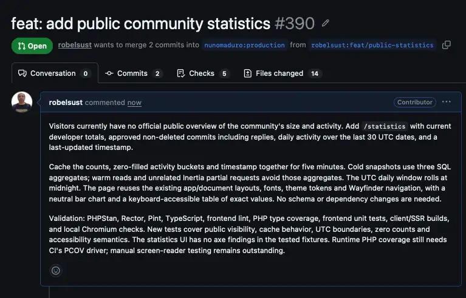Click the 'now' comment timestamp
Screen dimensions: 466x298
coord(134,103)
